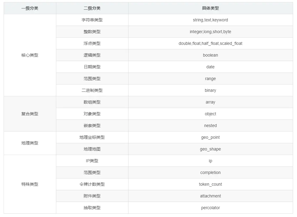Select the nested value cell
This screenshot has height=217, width=297.
[210, 126]
